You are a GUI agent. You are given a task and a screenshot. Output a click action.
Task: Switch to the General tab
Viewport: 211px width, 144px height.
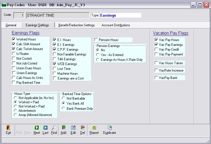pos(11,25)
